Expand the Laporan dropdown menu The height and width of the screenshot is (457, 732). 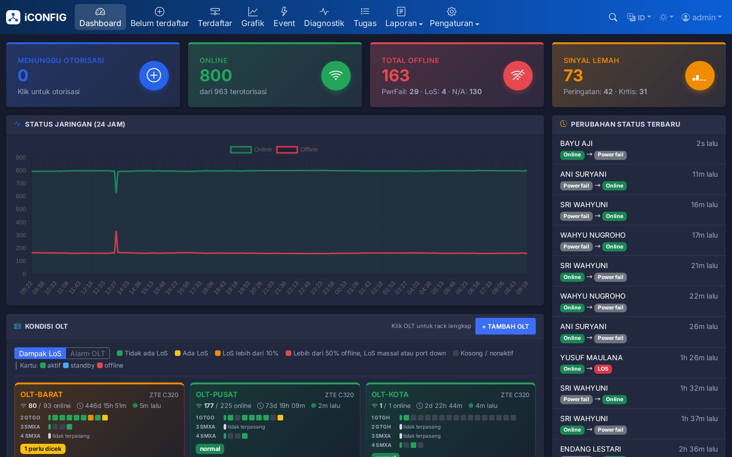tap(404, 17)
